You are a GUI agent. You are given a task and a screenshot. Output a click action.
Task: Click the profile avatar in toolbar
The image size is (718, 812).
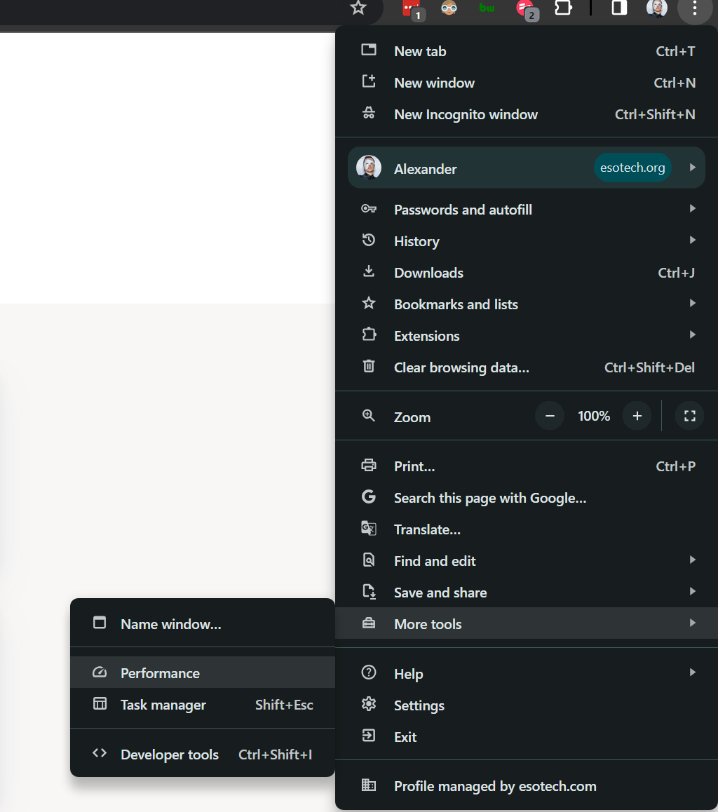click(657, 8)
